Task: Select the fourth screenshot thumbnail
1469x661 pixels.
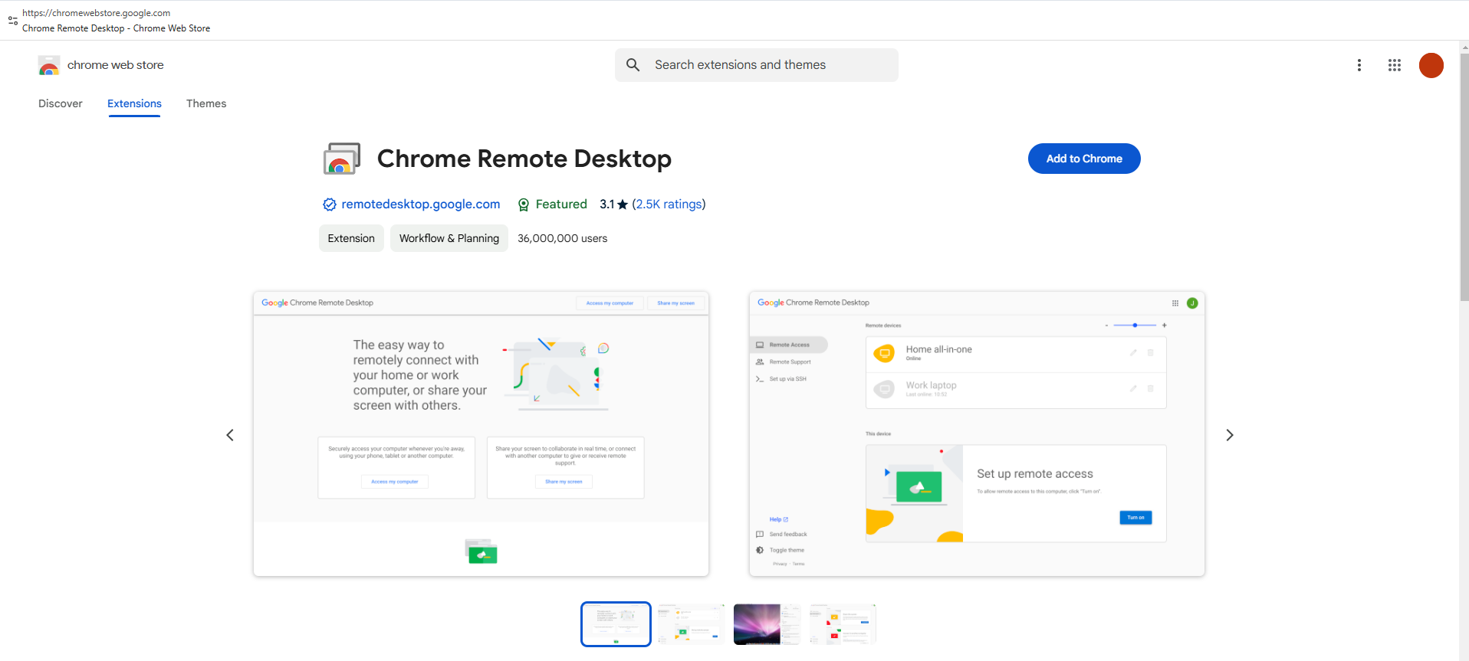Action: click(x=843, y=624)
